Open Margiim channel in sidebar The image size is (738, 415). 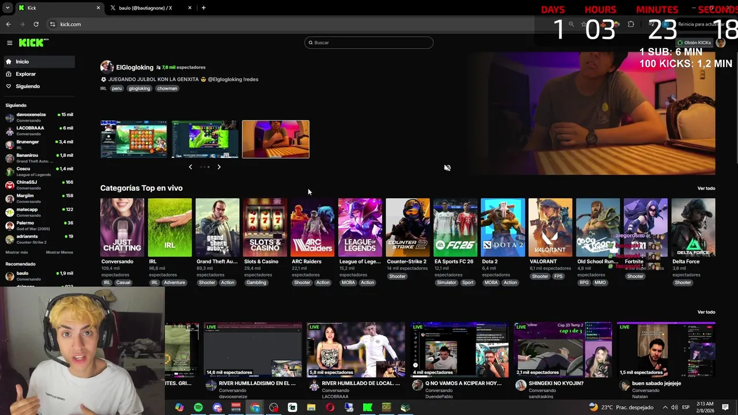(x=39, y=199)
